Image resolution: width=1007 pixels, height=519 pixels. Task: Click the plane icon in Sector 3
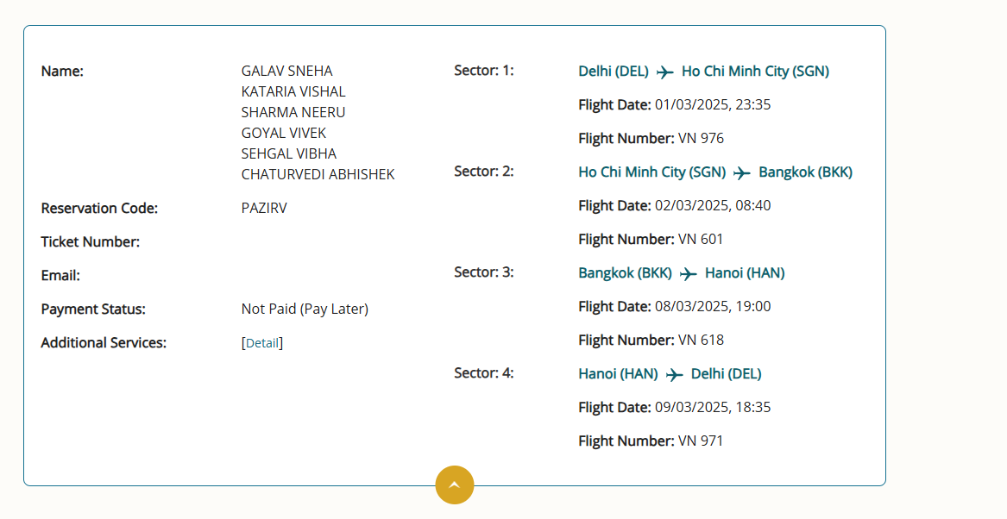tap(689, 274)
